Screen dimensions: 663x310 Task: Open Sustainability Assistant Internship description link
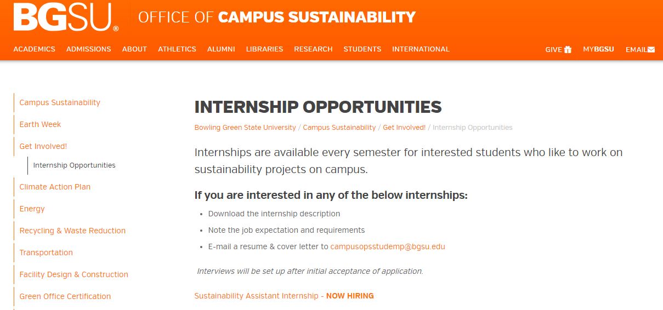(256, 296)
